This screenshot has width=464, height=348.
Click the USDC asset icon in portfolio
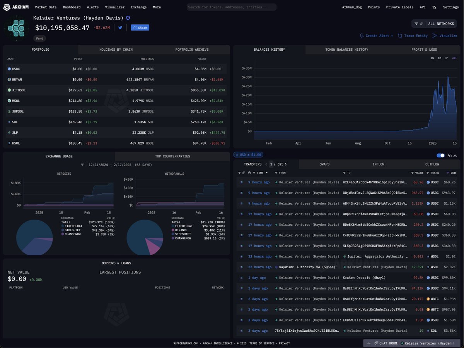point(9,69)
